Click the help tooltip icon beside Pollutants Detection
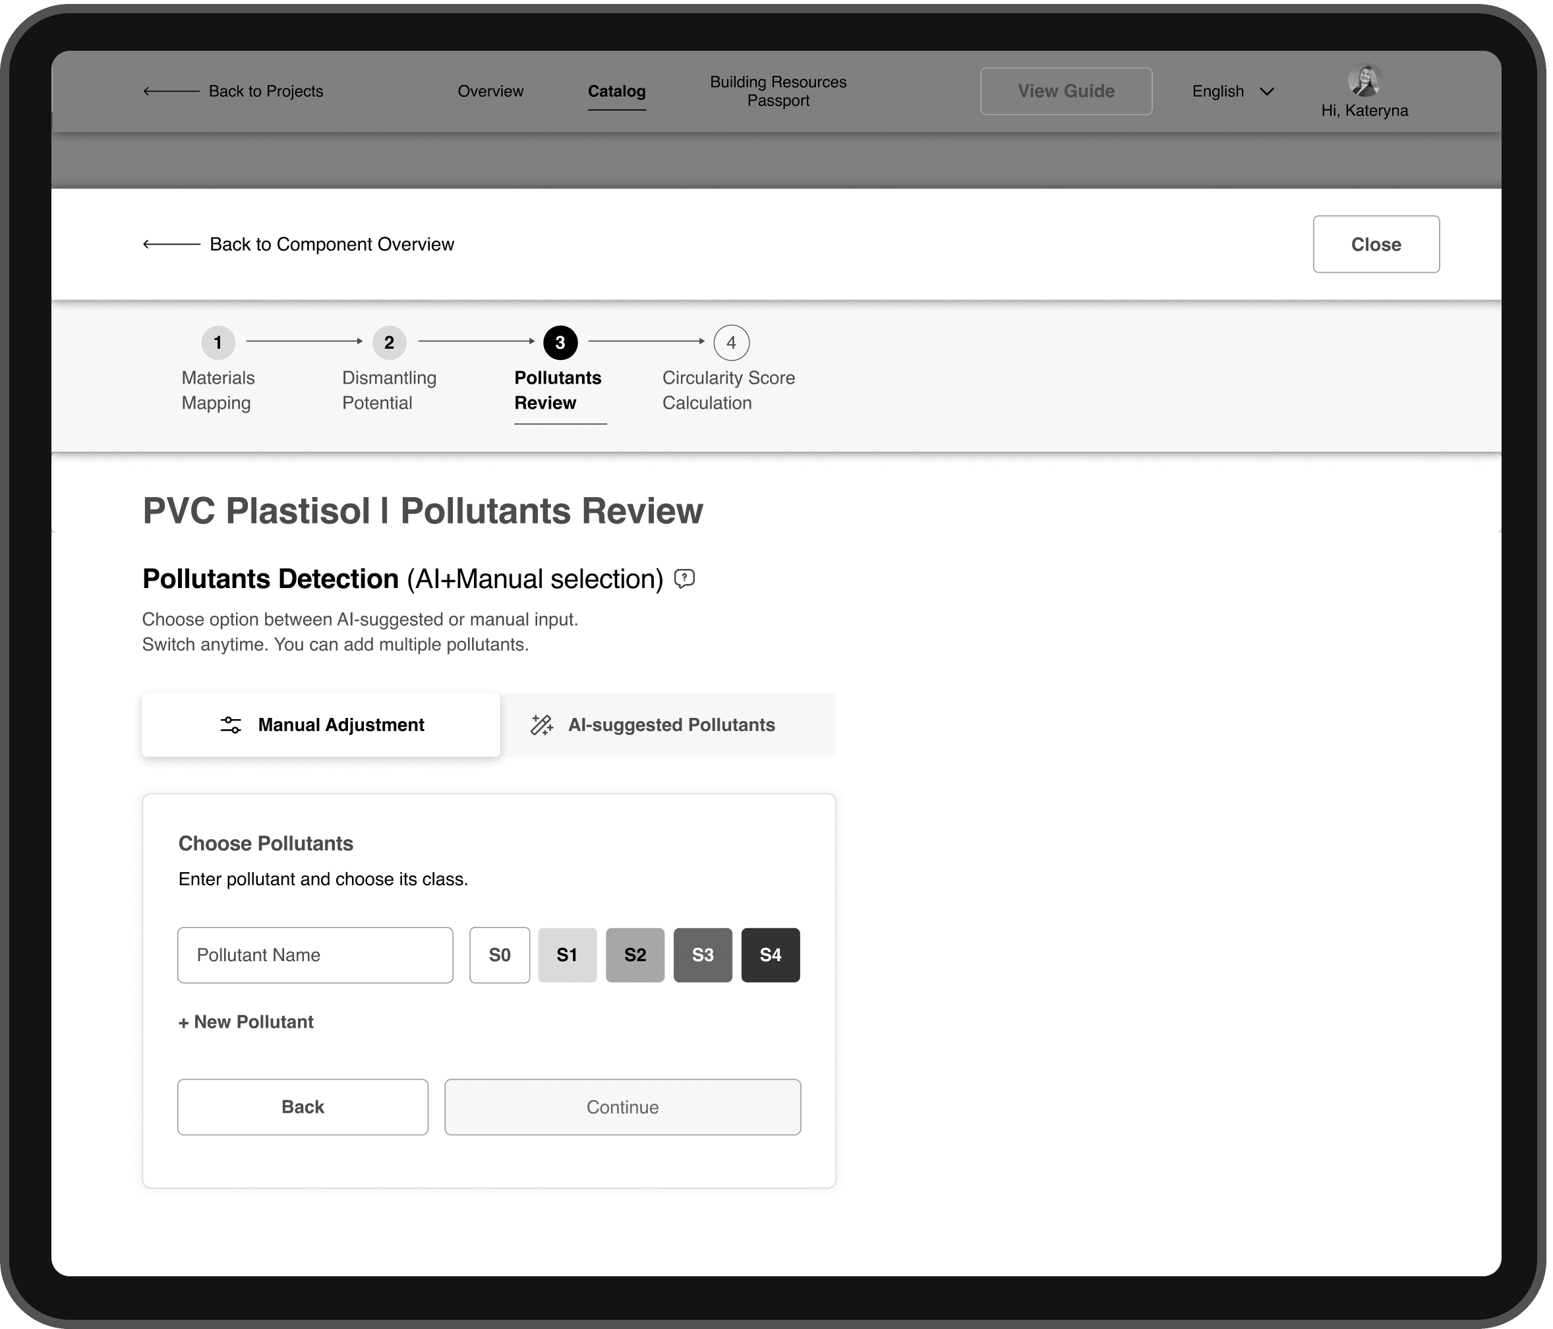Image resolution: width=1553 pixels, height=1329 pixels. click(x=684, y=579)
